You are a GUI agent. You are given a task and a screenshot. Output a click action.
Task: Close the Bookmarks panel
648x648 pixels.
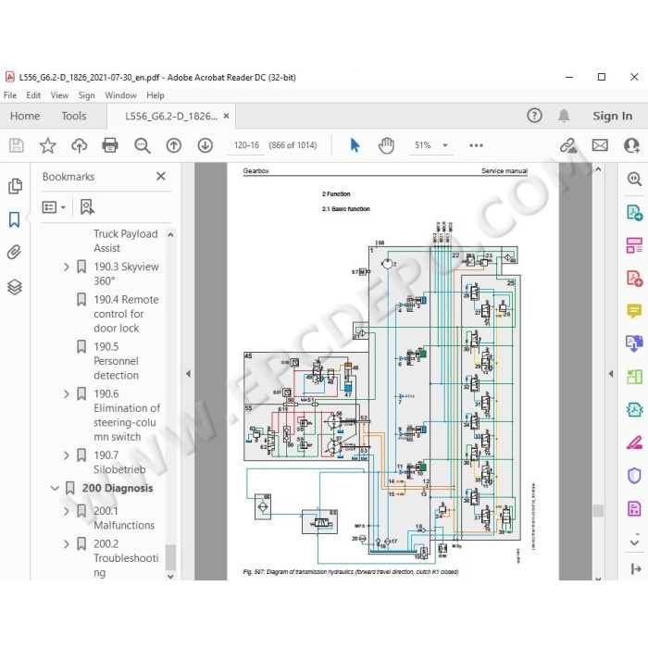161,177
